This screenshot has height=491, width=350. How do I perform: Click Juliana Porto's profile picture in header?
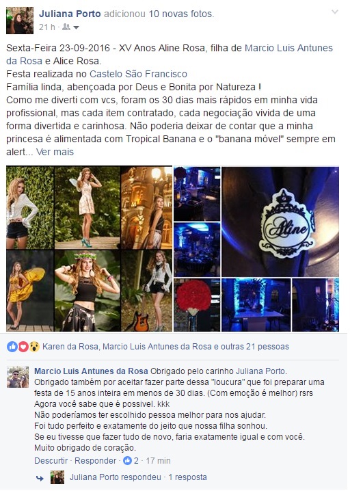(x=20, y=21)
